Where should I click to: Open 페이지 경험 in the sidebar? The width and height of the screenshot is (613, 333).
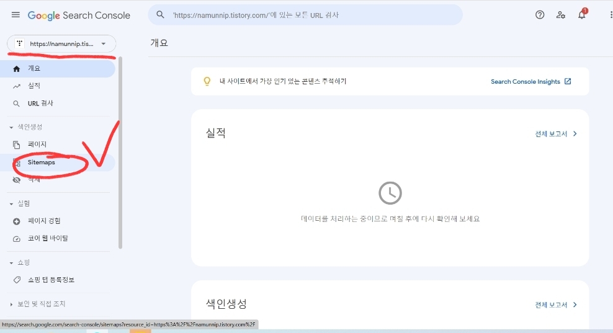coord(58,221)
